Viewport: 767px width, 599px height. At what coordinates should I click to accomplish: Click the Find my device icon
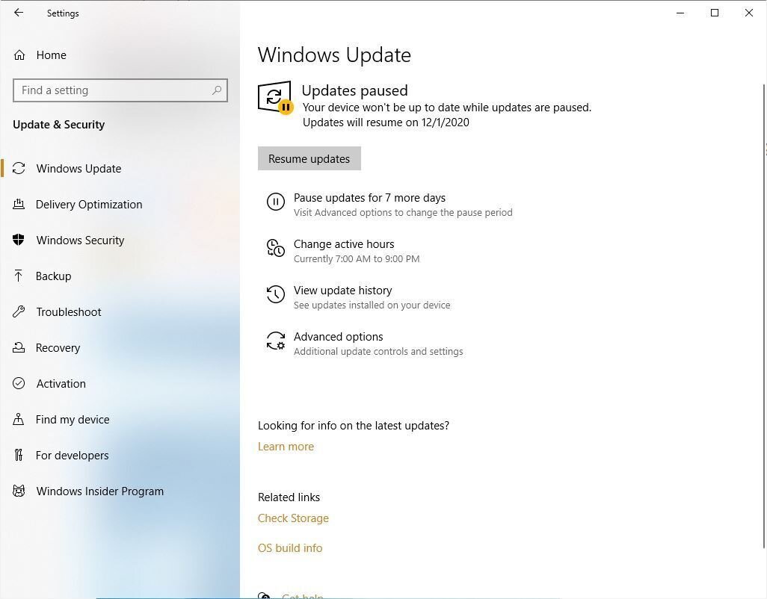coord(19,419)
